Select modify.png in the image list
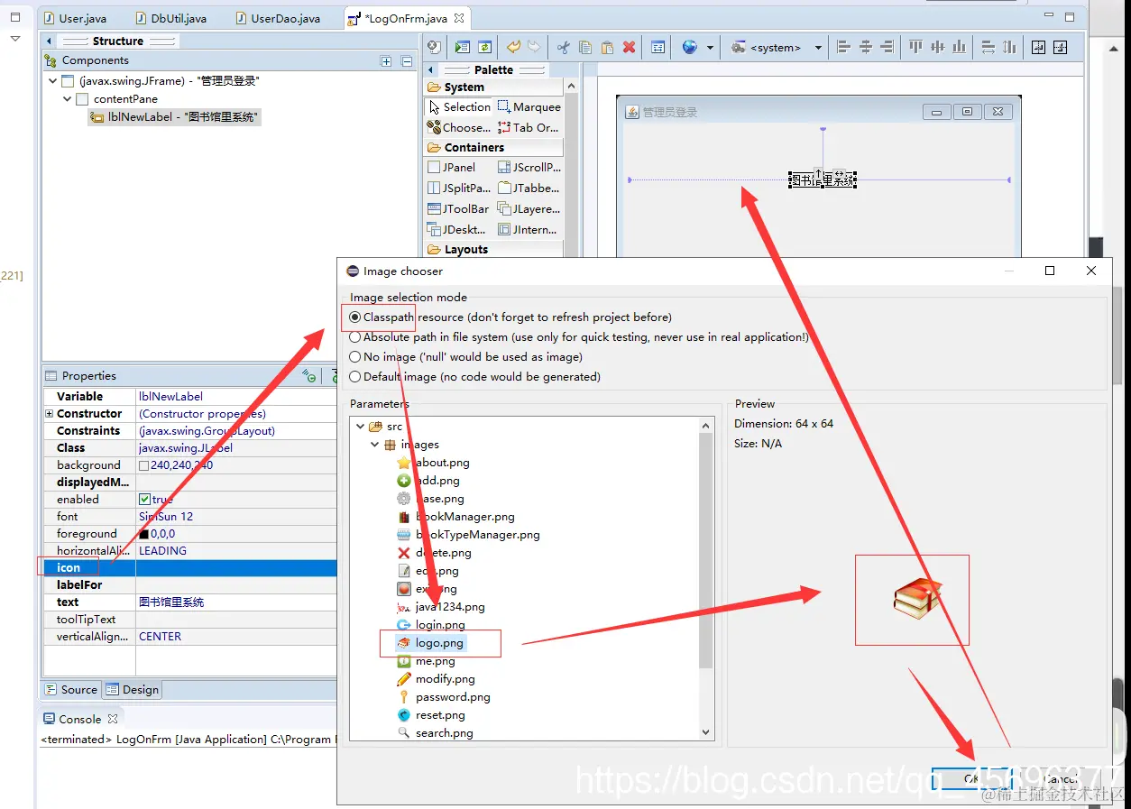The width and height of the screenshot is (1131, 809). [436, 679]
